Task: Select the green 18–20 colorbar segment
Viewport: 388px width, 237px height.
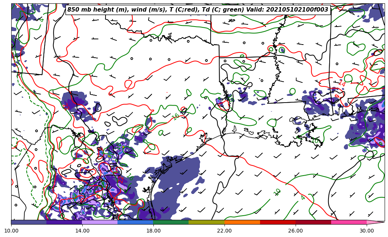Action: click(x=171, y=222)
